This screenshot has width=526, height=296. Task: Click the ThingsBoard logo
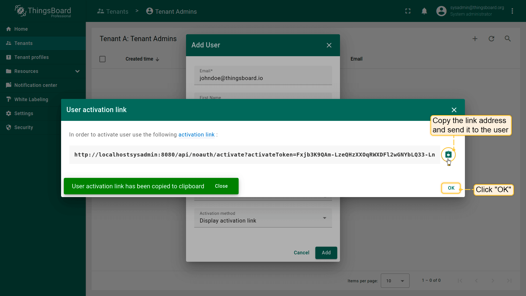point(43,11)
